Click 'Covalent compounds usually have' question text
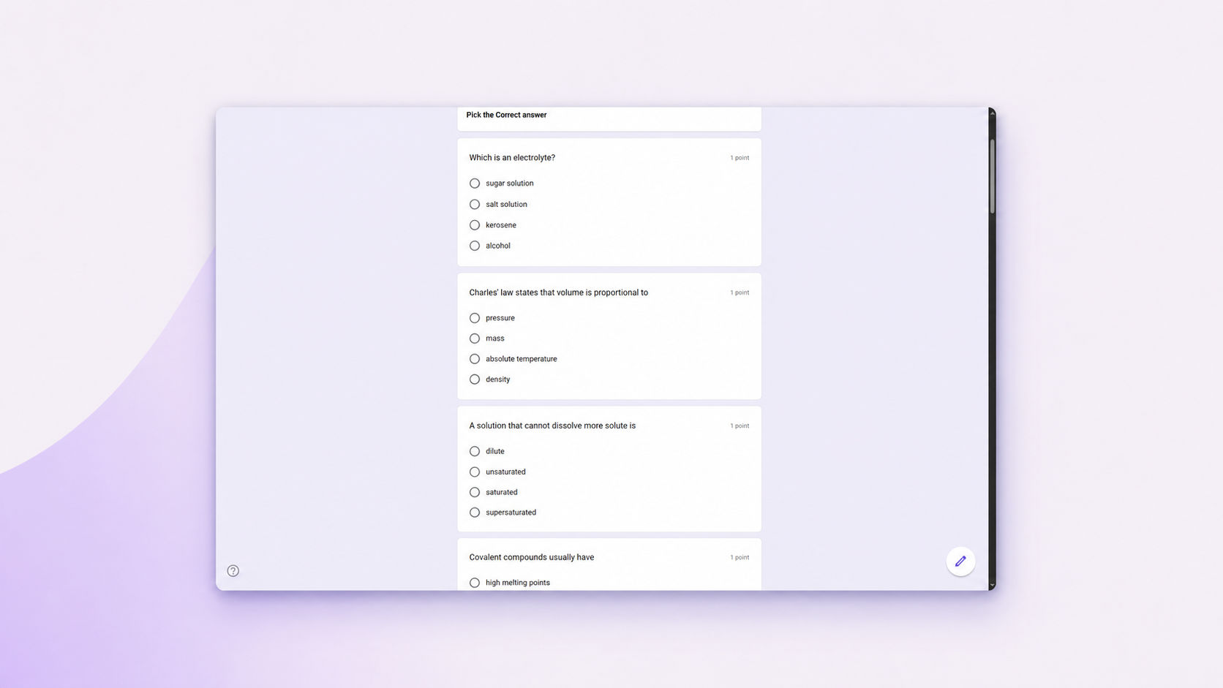Screen dimensions: 1223x688 (531, 557)
